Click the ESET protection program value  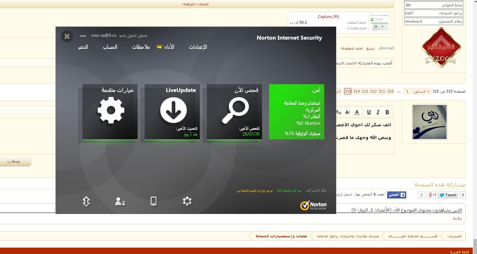pos(409,13)
